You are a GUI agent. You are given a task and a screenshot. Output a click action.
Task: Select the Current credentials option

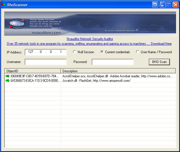coord(102,52)
